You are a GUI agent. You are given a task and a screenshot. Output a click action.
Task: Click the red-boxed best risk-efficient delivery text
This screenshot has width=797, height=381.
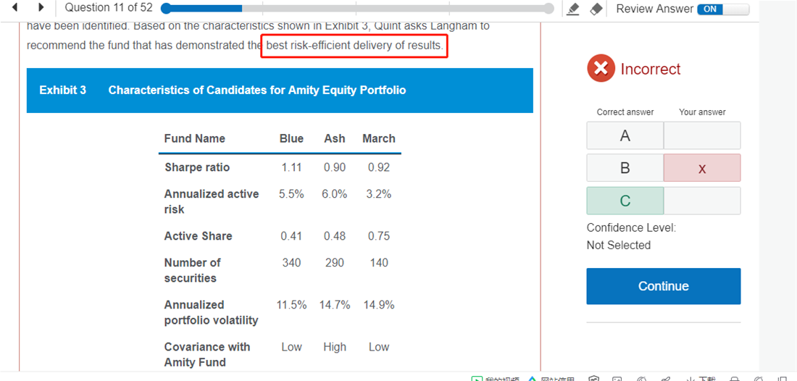354,46
